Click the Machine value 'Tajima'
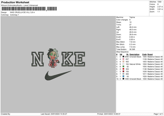Viewport: 164px width, 116px height. point(132,17)
